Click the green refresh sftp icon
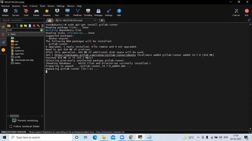Screen dimensions: 252x141 21,26
